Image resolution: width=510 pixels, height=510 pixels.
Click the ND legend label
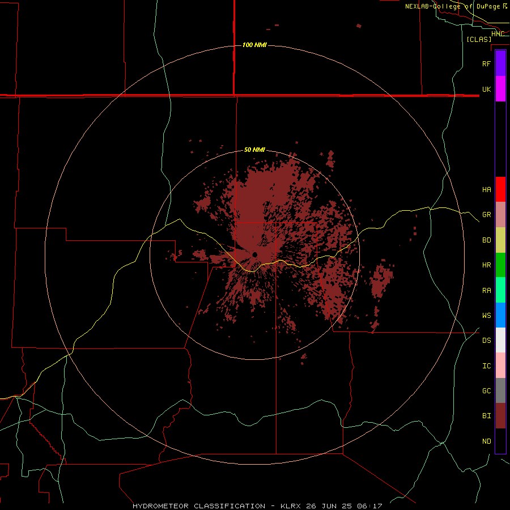point(486,441)
